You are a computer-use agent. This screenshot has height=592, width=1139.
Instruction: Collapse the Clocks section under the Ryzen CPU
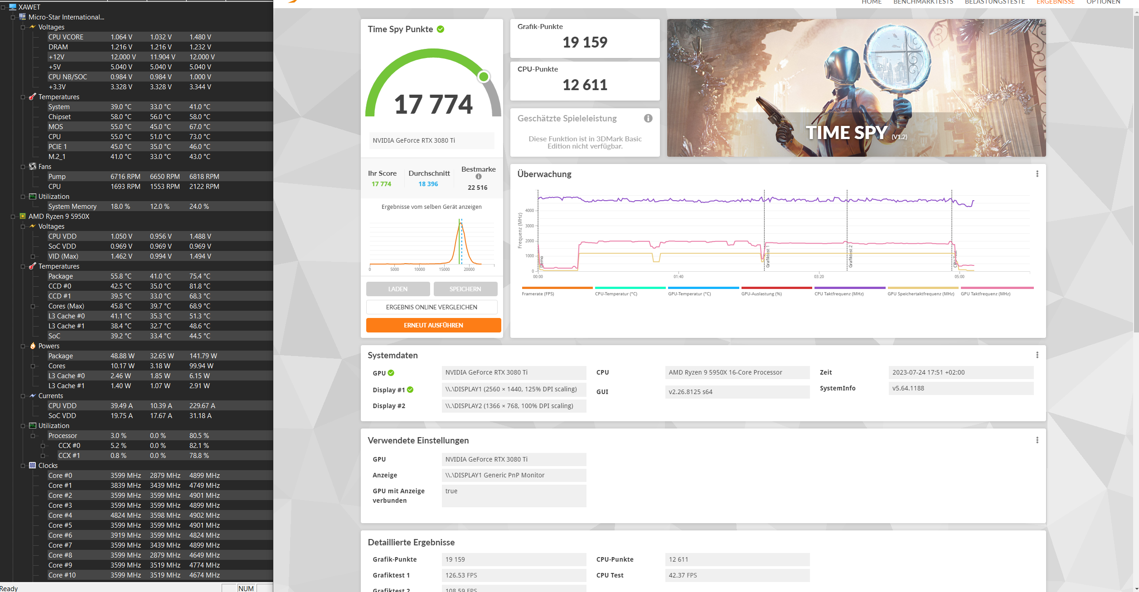[x=23, y=466]
